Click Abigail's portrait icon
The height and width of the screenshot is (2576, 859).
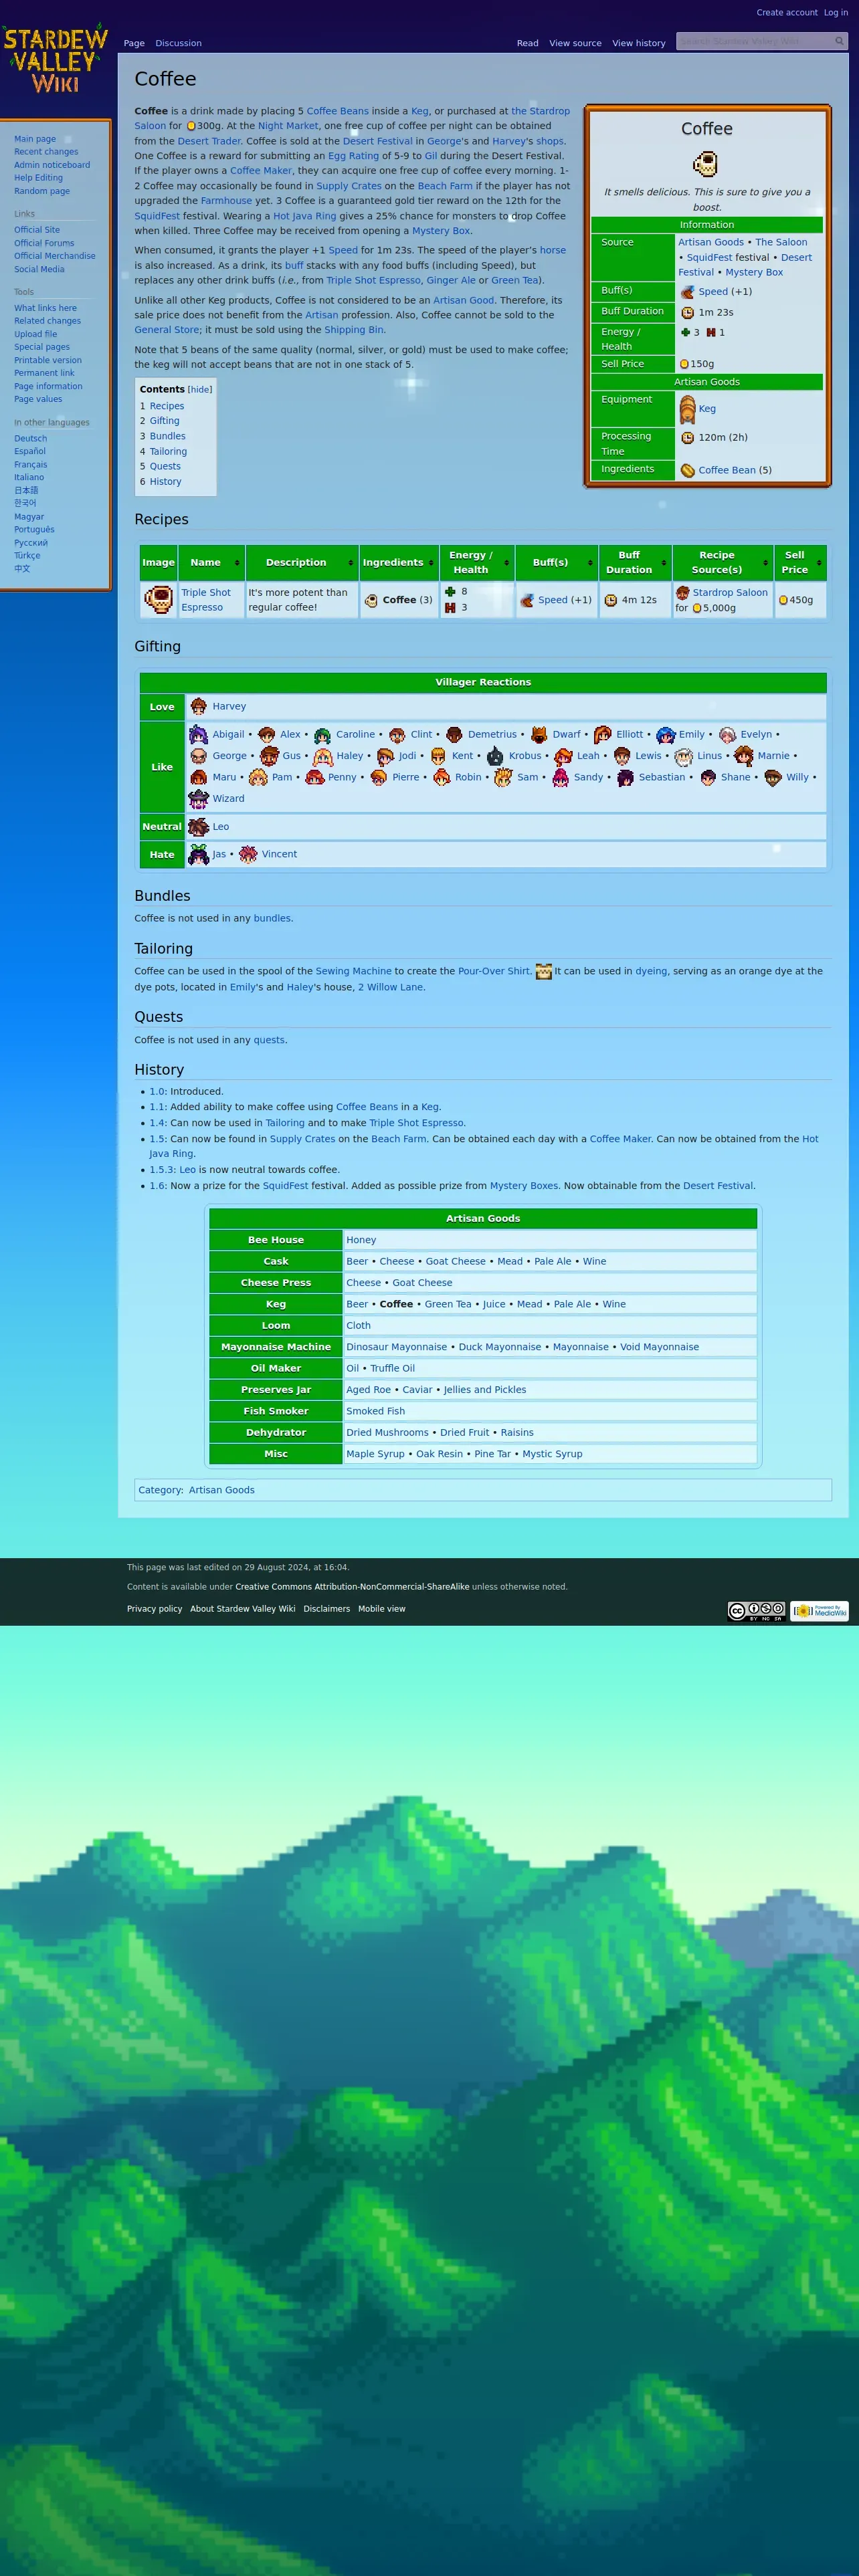click(198, 734)
